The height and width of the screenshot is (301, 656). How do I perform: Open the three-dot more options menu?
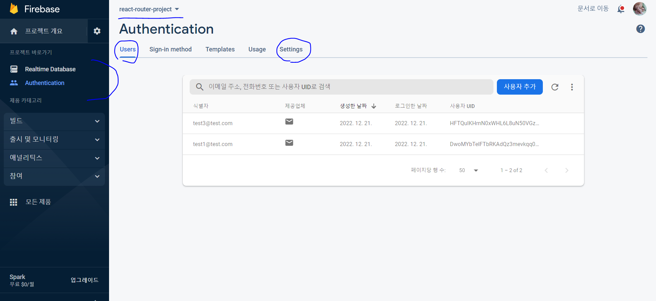[572, 87]
